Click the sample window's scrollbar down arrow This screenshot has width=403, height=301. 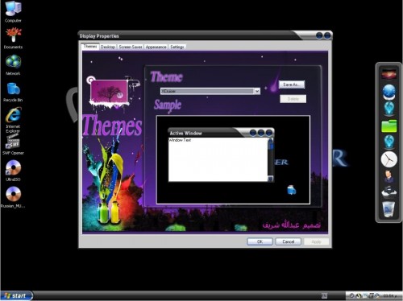[271, 179]
